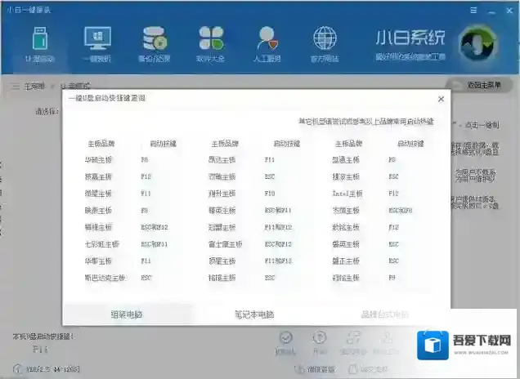
Task: Click the F8 hotkey for 华硕主板
Action: 144,159
